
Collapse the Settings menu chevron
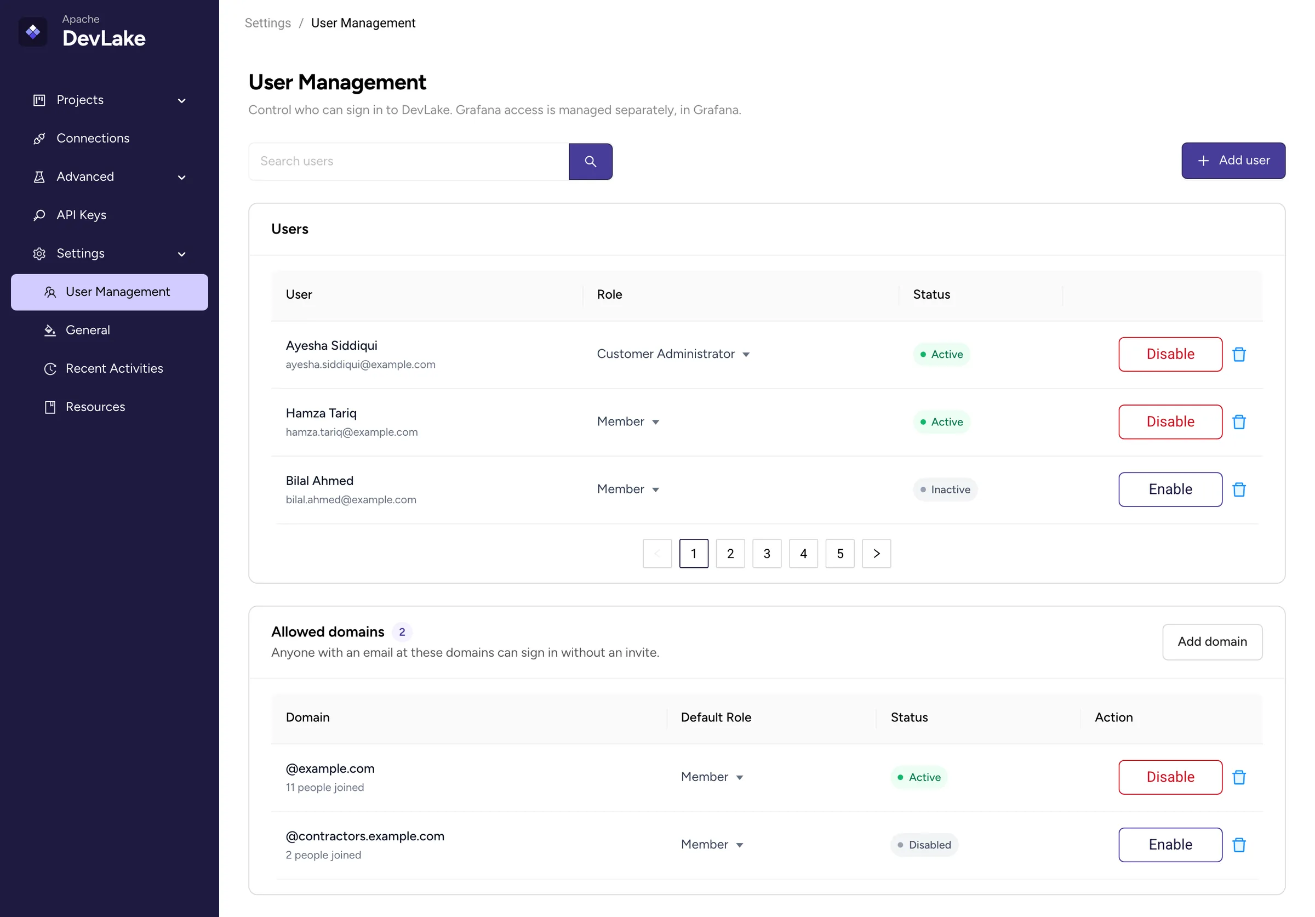pos(181,254)
